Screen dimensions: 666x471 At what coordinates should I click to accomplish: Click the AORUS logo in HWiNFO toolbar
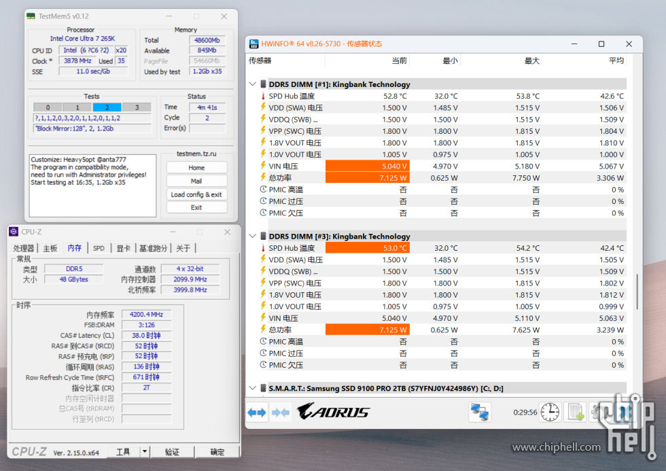(x=333, y=412)
